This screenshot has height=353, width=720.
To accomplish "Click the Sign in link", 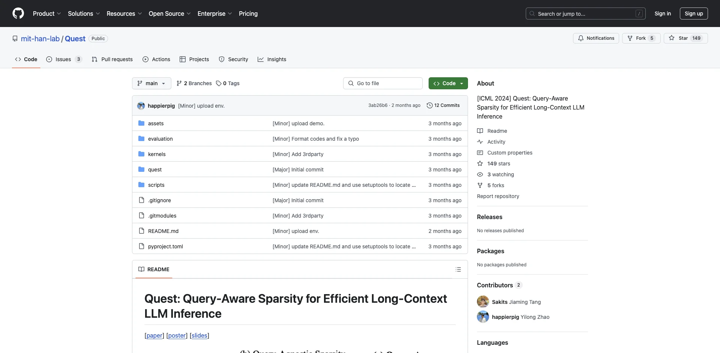I will [x=663, y=14].
